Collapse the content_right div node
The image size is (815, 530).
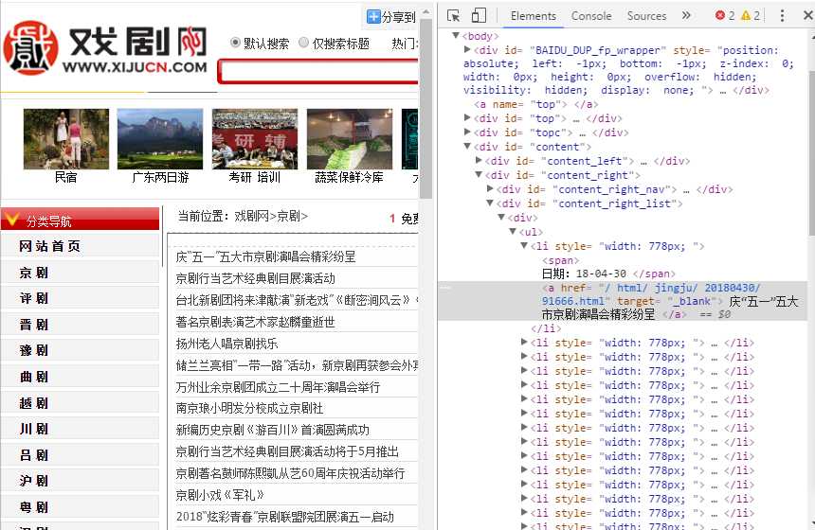[x=479, y=174]
